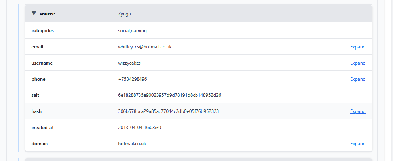Click the phone number +7534298496

point(132,79)
